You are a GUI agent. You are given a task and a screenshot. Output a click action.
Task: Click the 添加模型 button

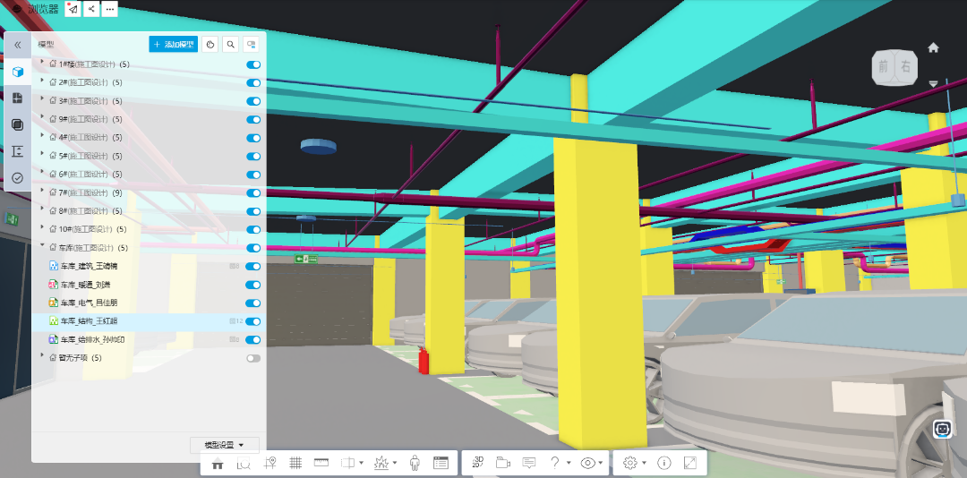pos(173,44)
